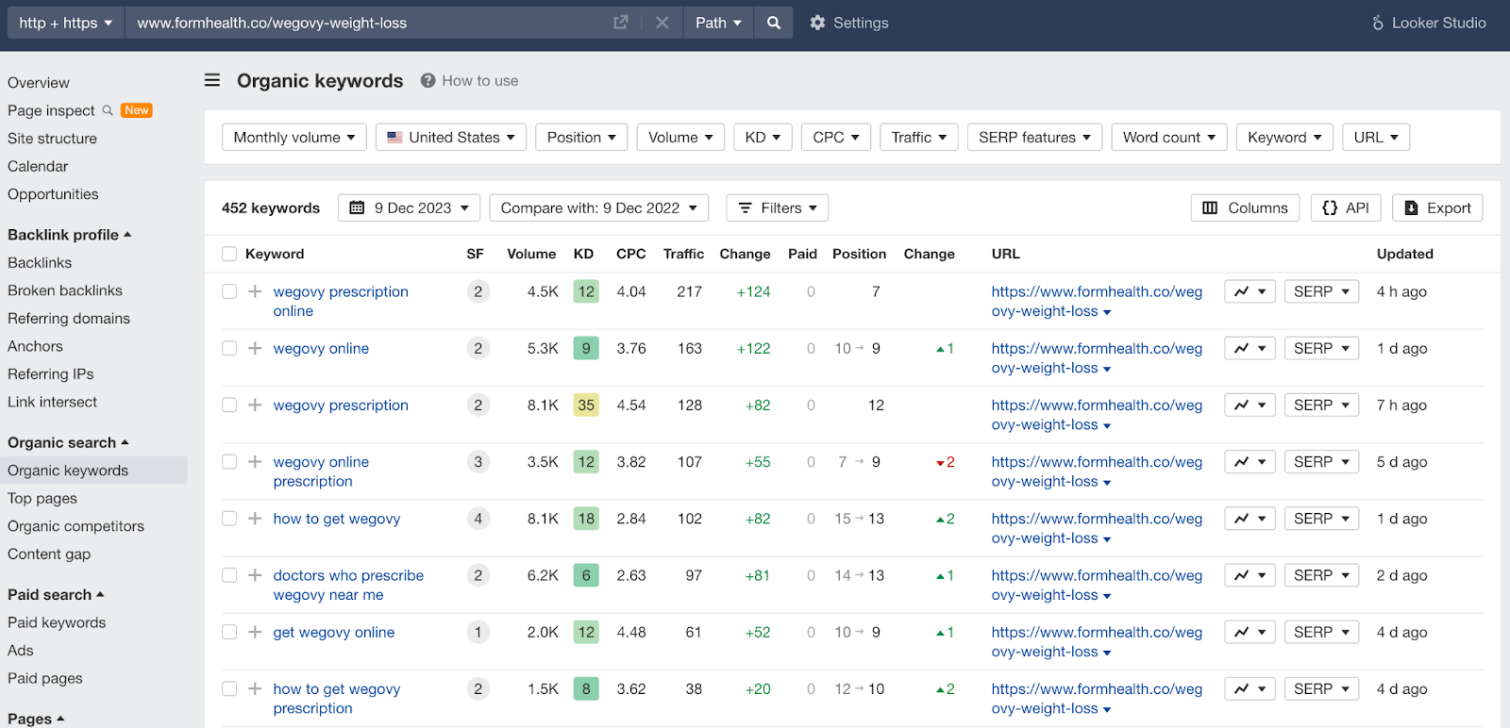Image resolution: width=1510 pixels, height=728 pixels.
Task: Open trend chart for 'get wegovy online'
Action: 1250,632
